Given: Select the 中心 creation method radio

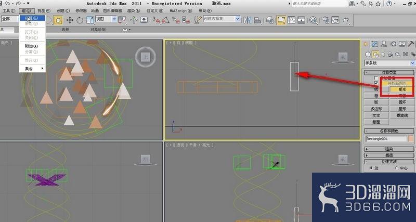Looking at the screenshot, I should (x=397, y=168).
